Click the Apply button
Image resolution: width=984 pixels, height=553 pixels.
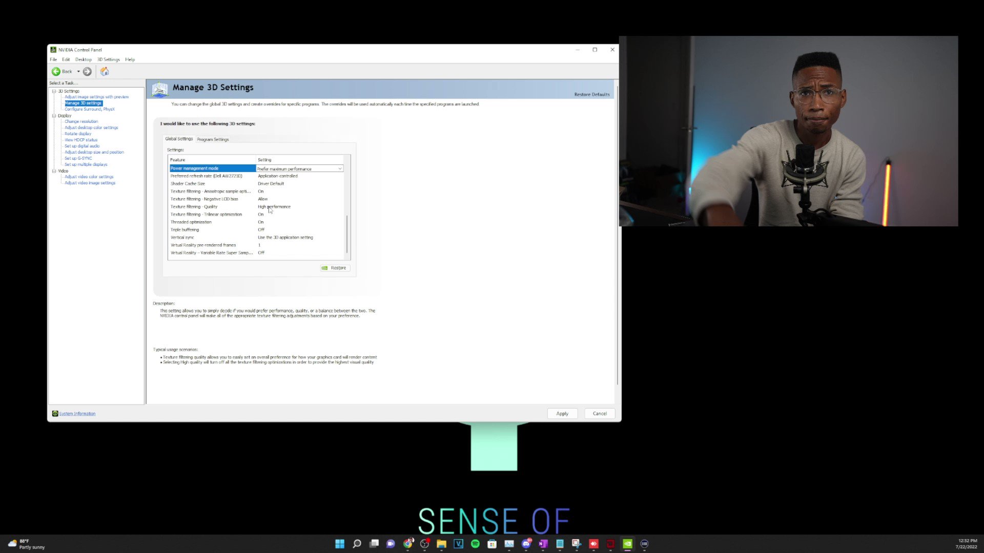click(x=562, y=413)
